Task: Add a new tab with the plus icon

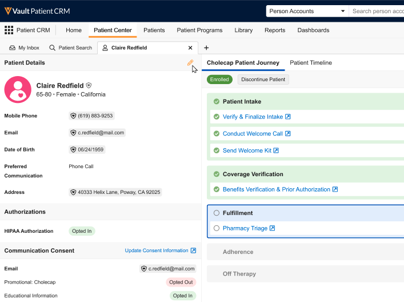Action: point(206,48)
